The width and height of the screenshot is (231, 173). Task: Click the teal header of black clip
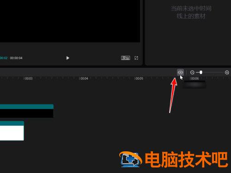coord(27,107)
